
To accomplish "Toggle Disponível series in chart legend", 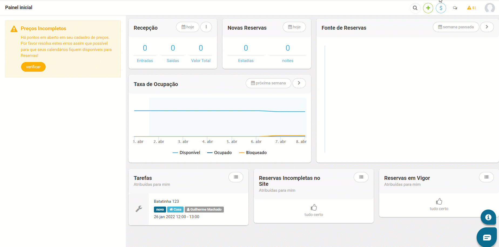I will point(186,153).
